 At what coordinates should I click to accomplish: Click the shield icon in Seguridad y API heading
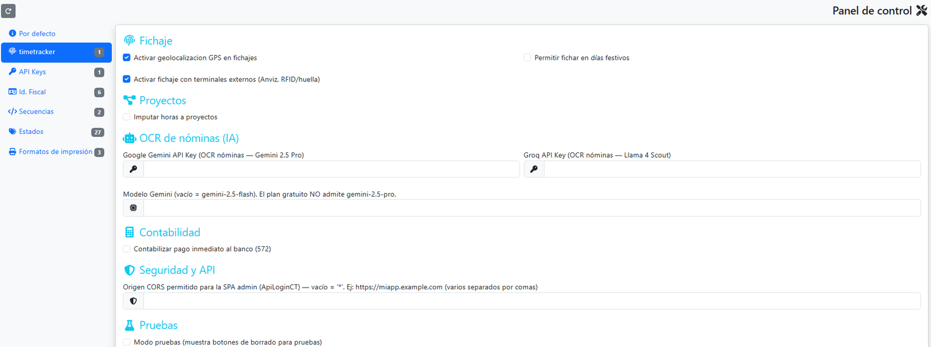129,270
